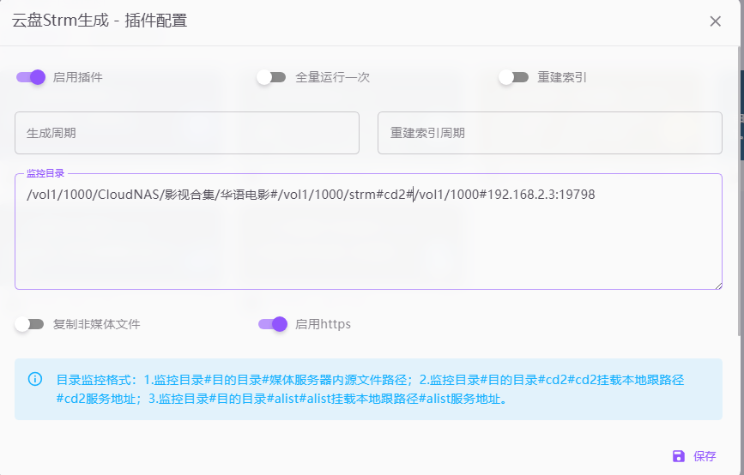Click inside the 监控目录 text area

368,231
